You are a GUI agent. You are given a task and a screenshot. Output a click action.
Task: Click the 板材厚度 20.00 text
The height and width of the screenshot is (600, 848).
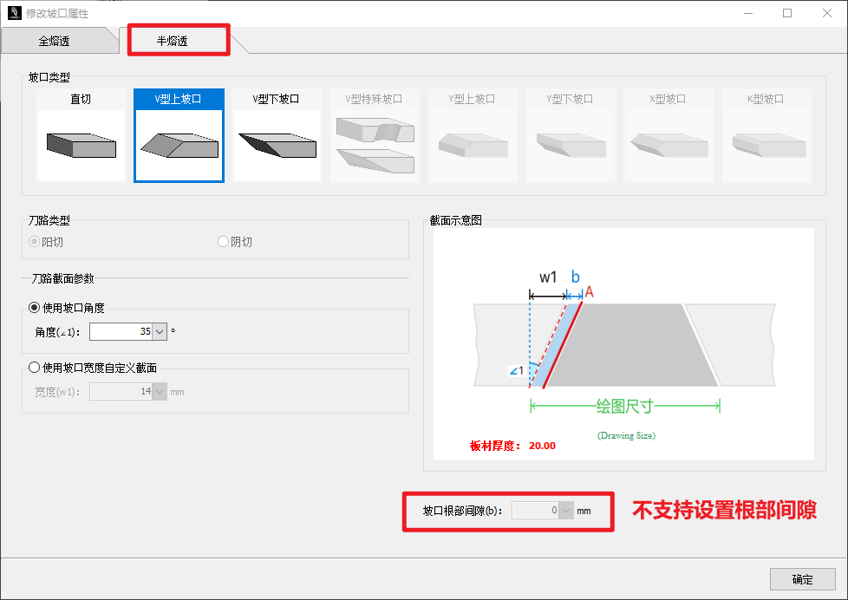512,446
